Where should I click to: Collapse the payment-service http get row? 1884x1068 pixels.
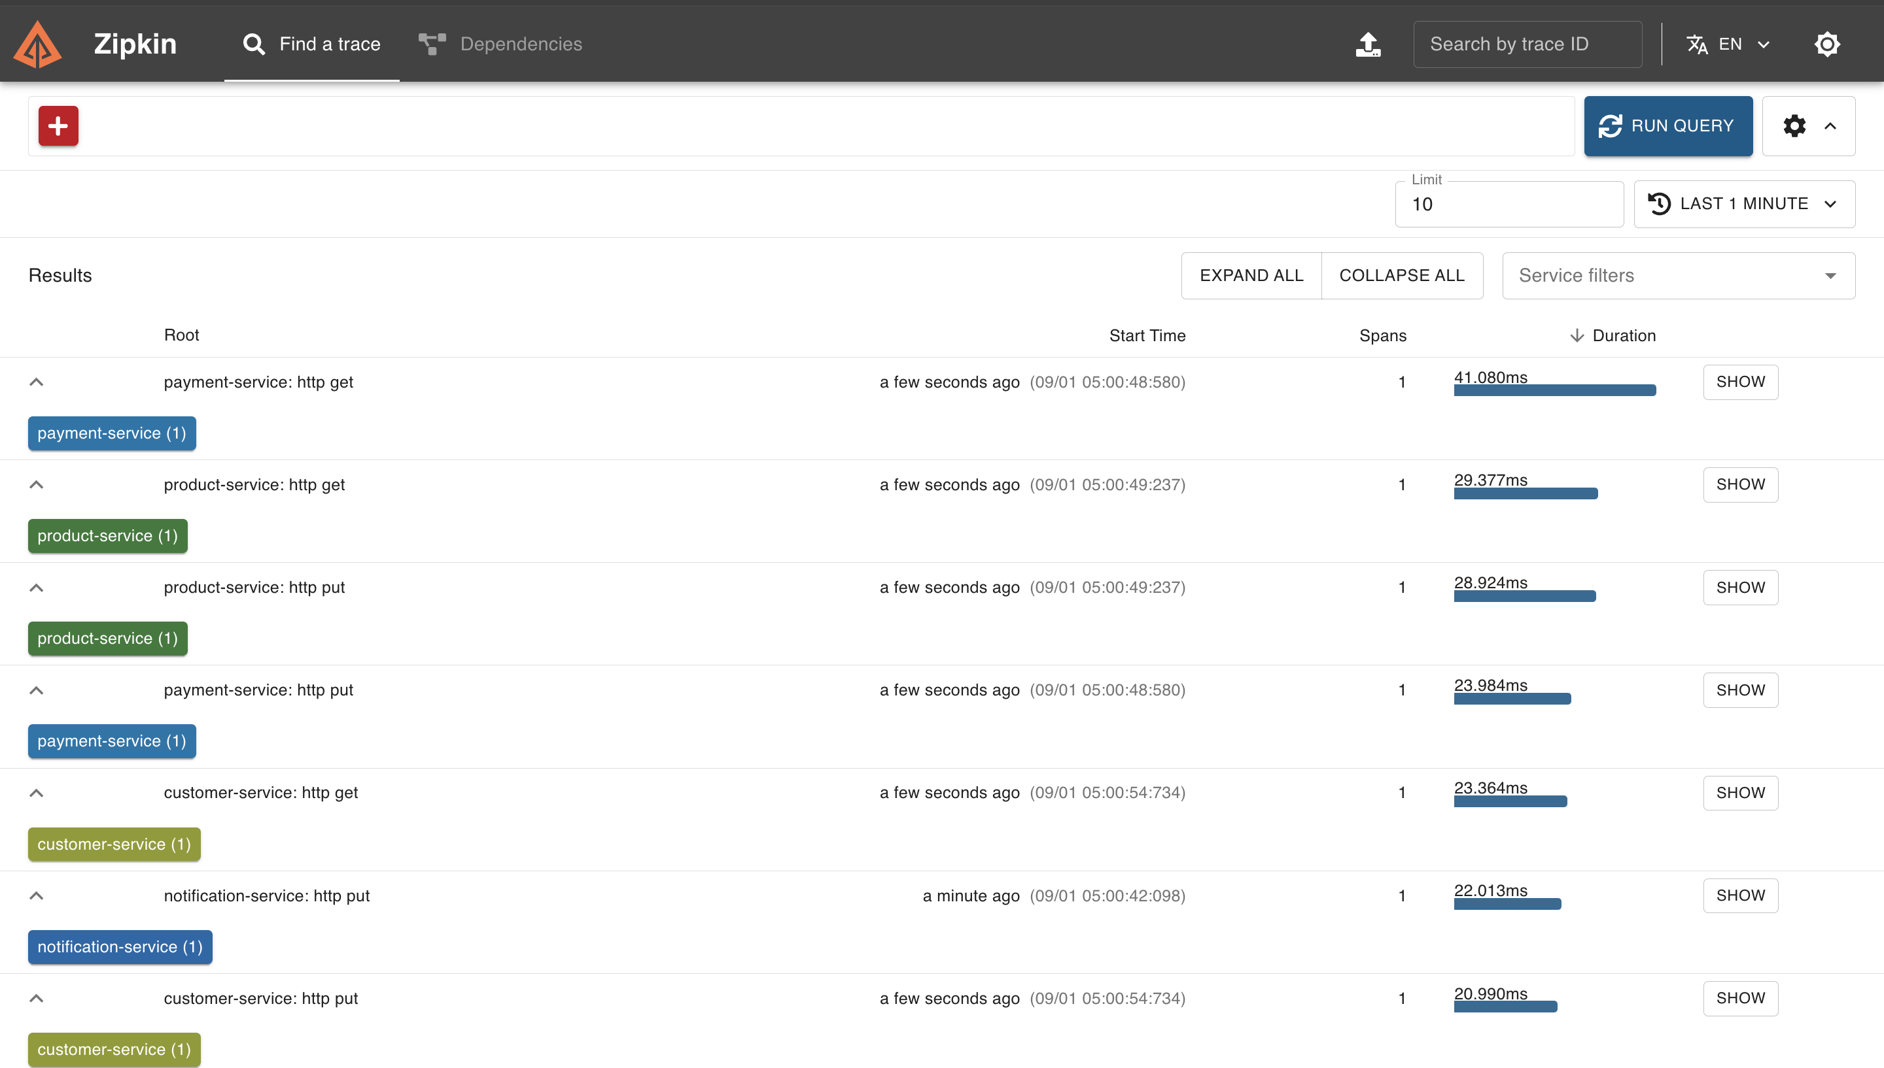coord(36,382)
